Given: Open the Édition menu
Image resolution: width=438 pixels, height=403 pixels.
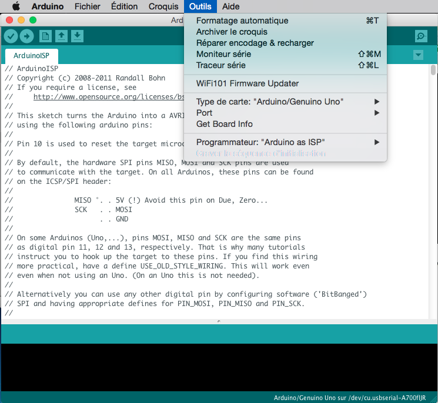Looking at the screenshot, I should coord(124,6).
